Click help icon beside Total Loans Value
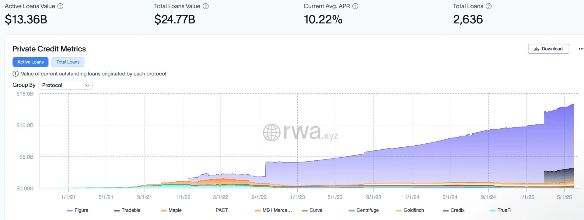584x220 pixels. tap(206, 6)
